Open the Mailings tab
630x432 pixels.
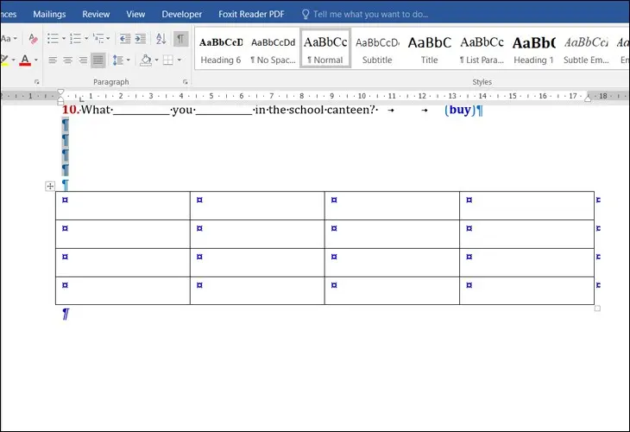pyautogui.click(x=47, y=14)
